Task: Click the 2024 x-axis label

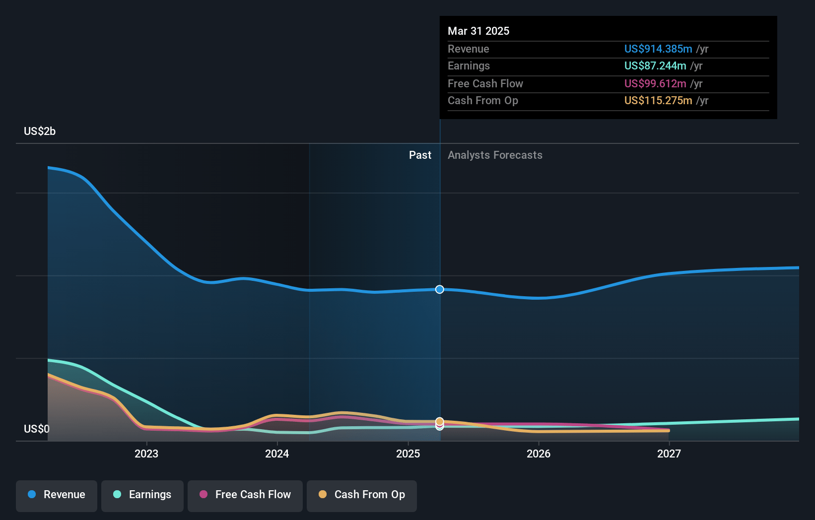Action: [x=277, y=454]
